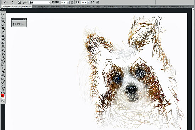195x130 pixels.
Task: Select the Path Selection tool
Action: click(3, 72)
